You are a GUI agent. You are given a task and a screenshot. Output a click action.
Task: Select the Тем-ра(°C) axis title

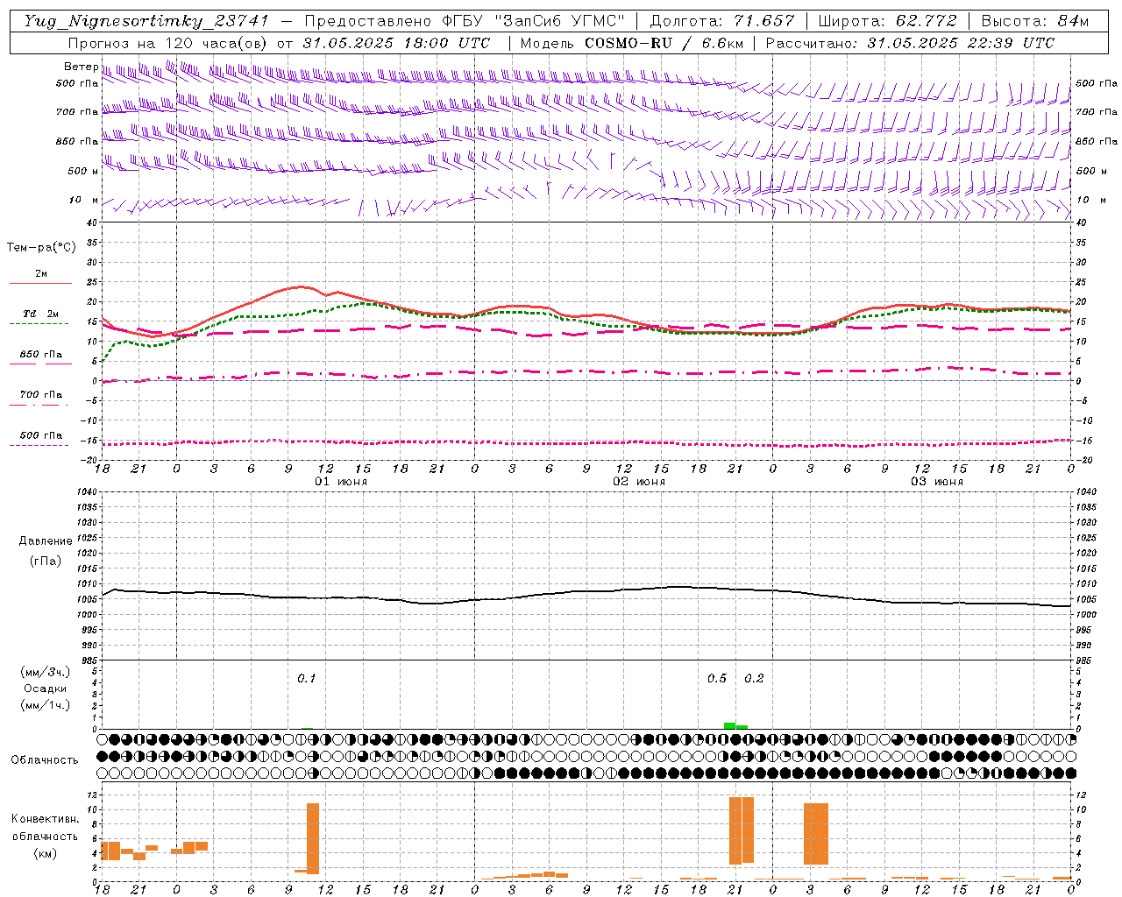click(41, 248)
